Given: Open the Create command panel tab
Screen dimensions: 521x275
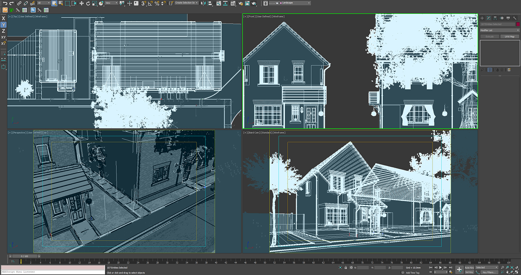Looking at the screenshot, I should point(482,18).
